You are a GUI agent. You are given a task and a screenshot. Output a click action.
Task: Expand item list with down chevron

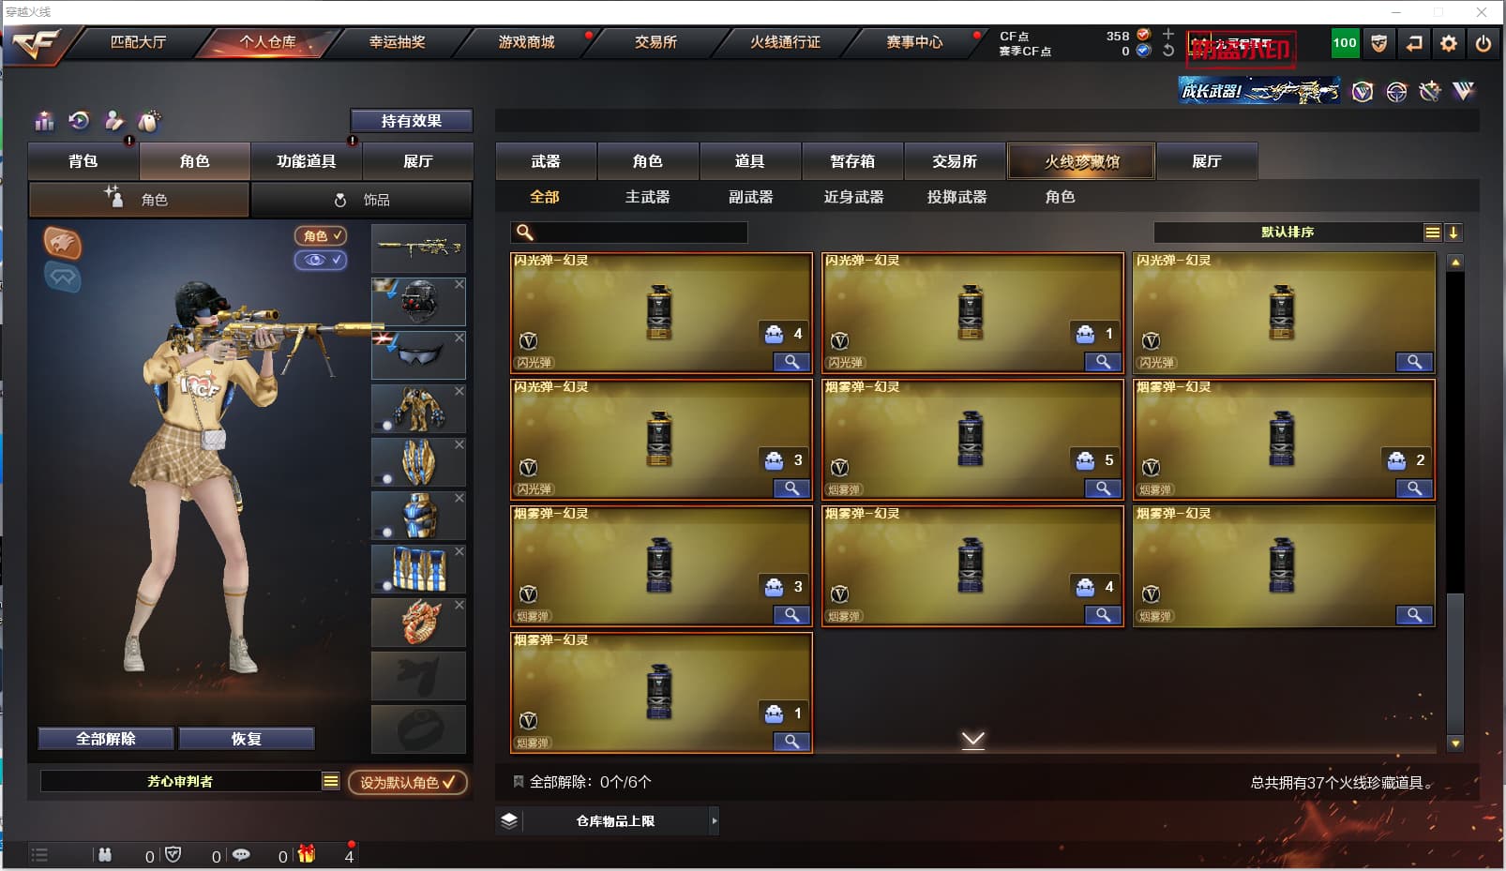(x=973, y=740)
